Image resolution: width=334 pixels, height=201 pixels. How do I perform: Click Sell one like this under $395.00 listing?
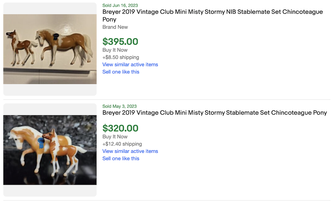pos(121,72)
